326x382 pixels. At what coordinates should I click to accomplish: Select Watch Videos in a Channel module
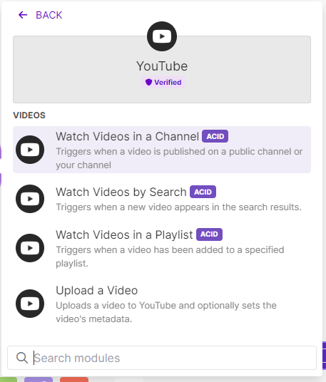(162, 150)
